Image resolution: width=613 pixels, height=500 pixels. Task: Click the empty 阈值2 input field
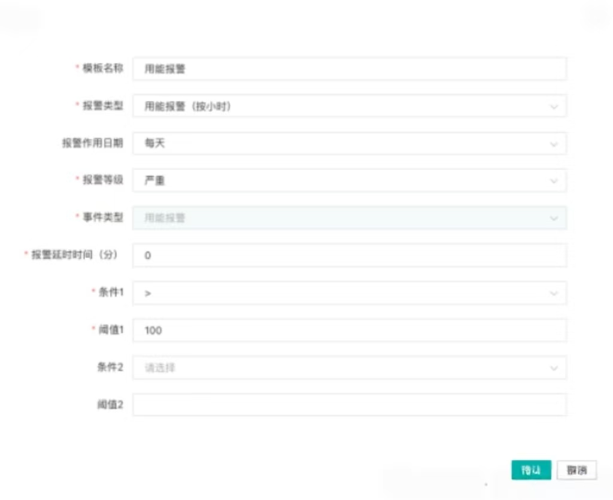349,405
